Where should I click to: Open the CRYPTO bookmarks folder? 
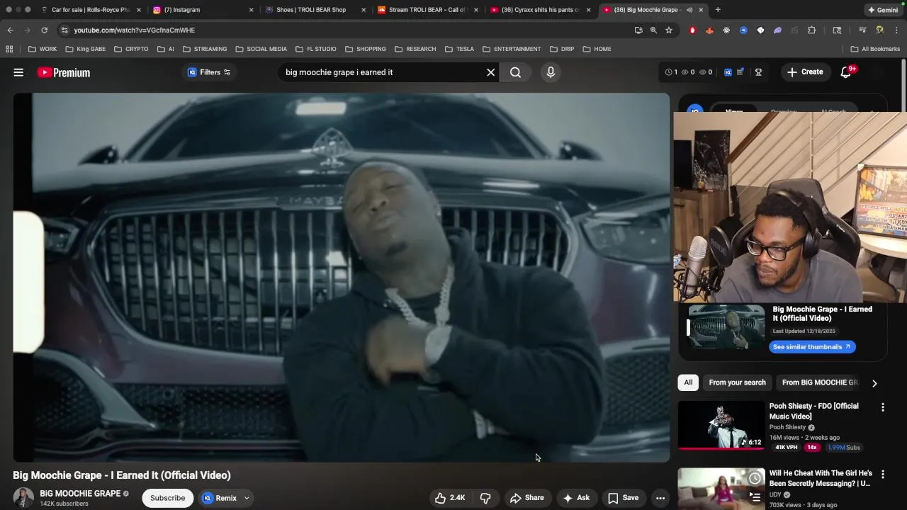[x=131, y=49]
